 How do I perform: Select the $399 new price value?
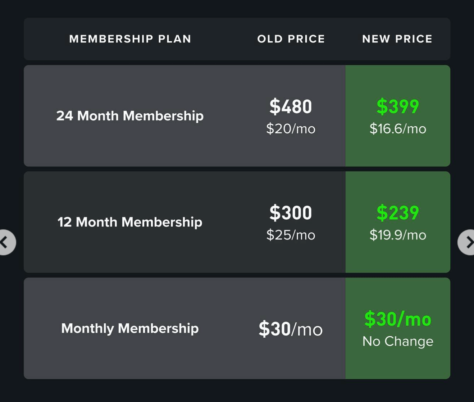(x=397, y=106)
